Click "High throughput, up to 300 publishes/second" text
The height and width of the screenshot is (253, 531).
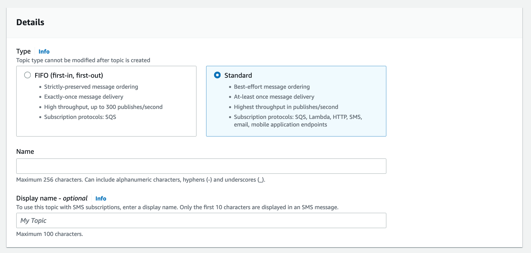click(103, 107)
